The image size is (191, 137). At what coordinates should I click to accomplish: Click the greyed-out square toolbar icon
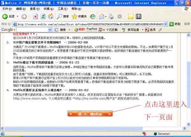point(119,17)
